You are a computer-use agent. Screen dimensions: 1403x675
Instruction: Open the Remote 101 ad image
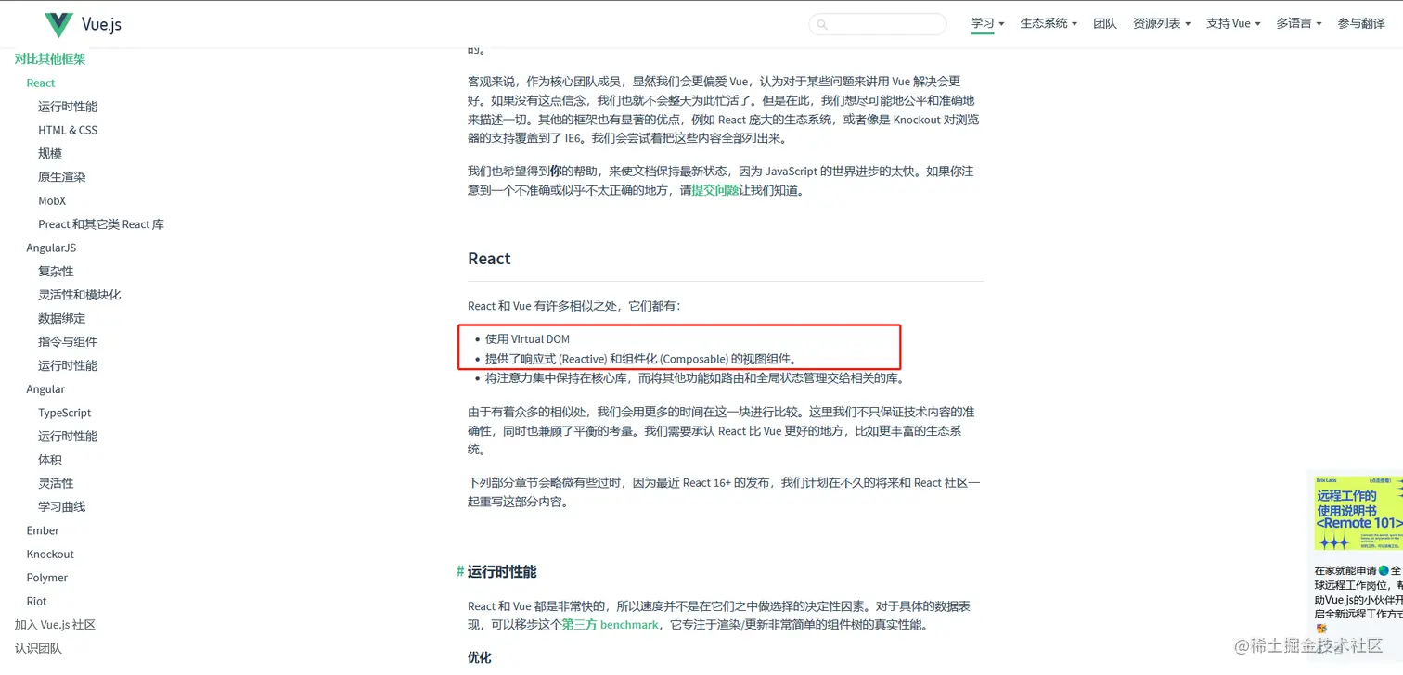click(1358, 514)
